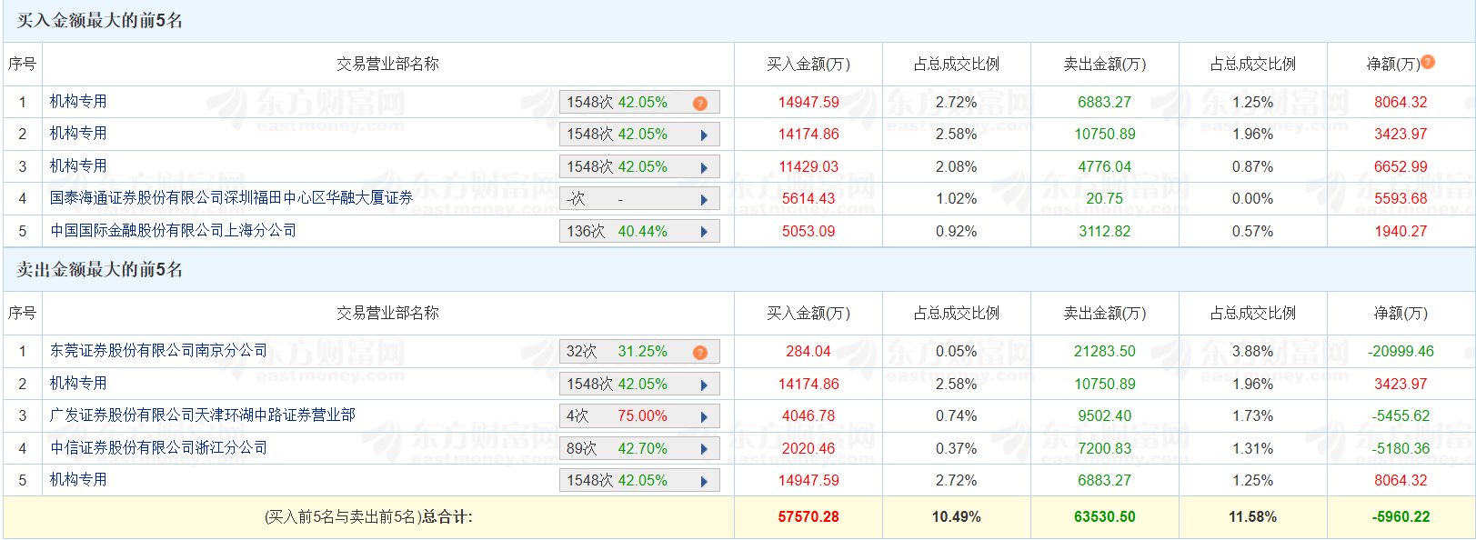Click blue arrow in buy-list row 3 机构专用
The image size is (1476, 540).
704,167
